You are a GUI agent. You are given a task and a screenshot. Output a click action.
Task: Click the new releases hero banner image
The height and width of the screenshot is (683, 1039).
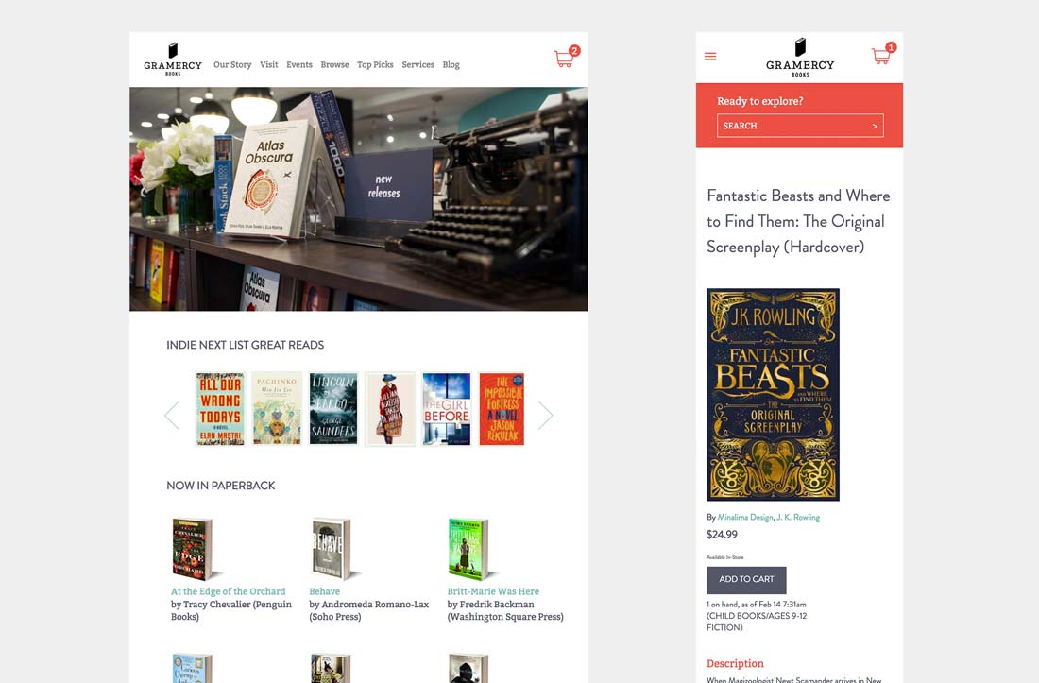coord(359,198)
